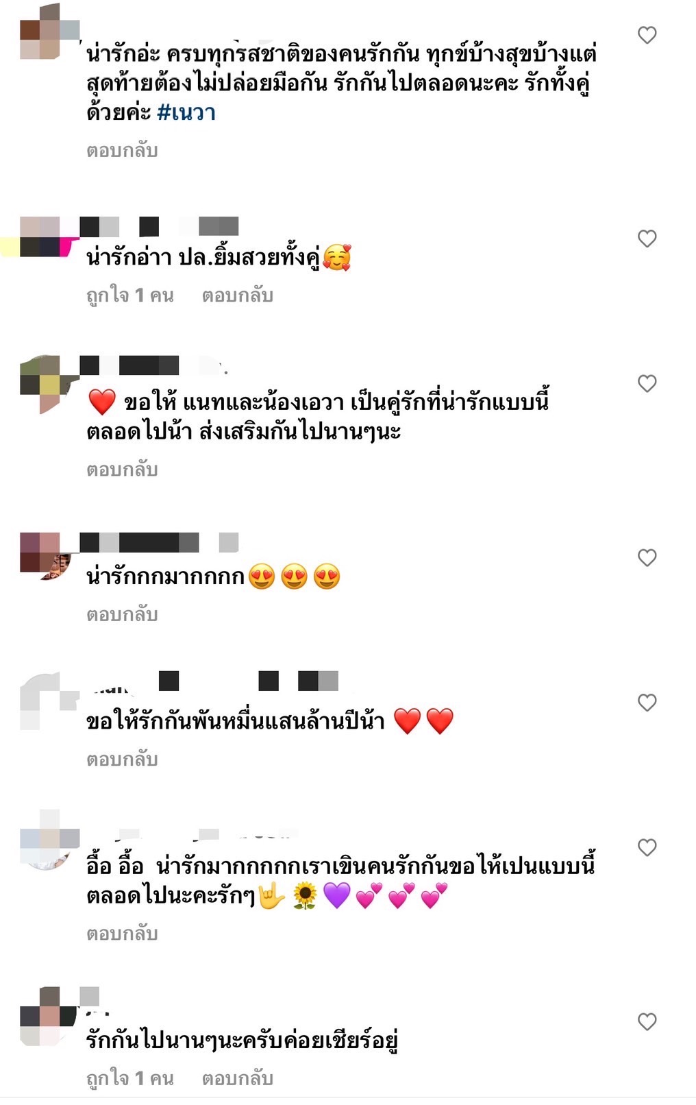The image size is (696, 1105).
Task: Reply to the #เนวา hashtag comment
Action: (122, 150)
